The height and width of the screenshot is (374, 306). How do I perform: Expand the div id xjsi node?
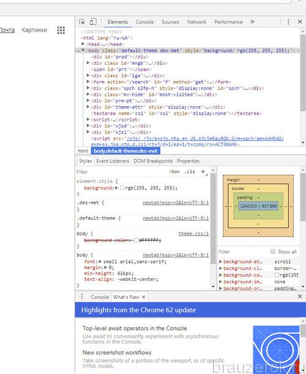[88, 132]
